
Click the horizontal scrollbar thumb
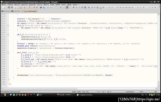point(40,88)
